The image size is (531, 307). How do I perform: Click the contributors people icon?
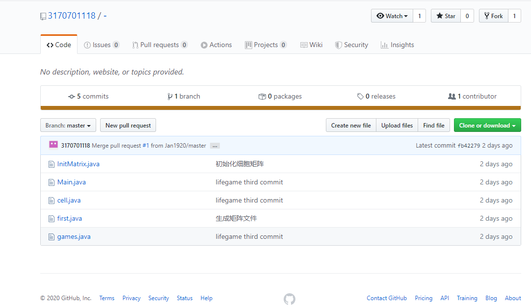pyautogui.click(x=452, y=97)
